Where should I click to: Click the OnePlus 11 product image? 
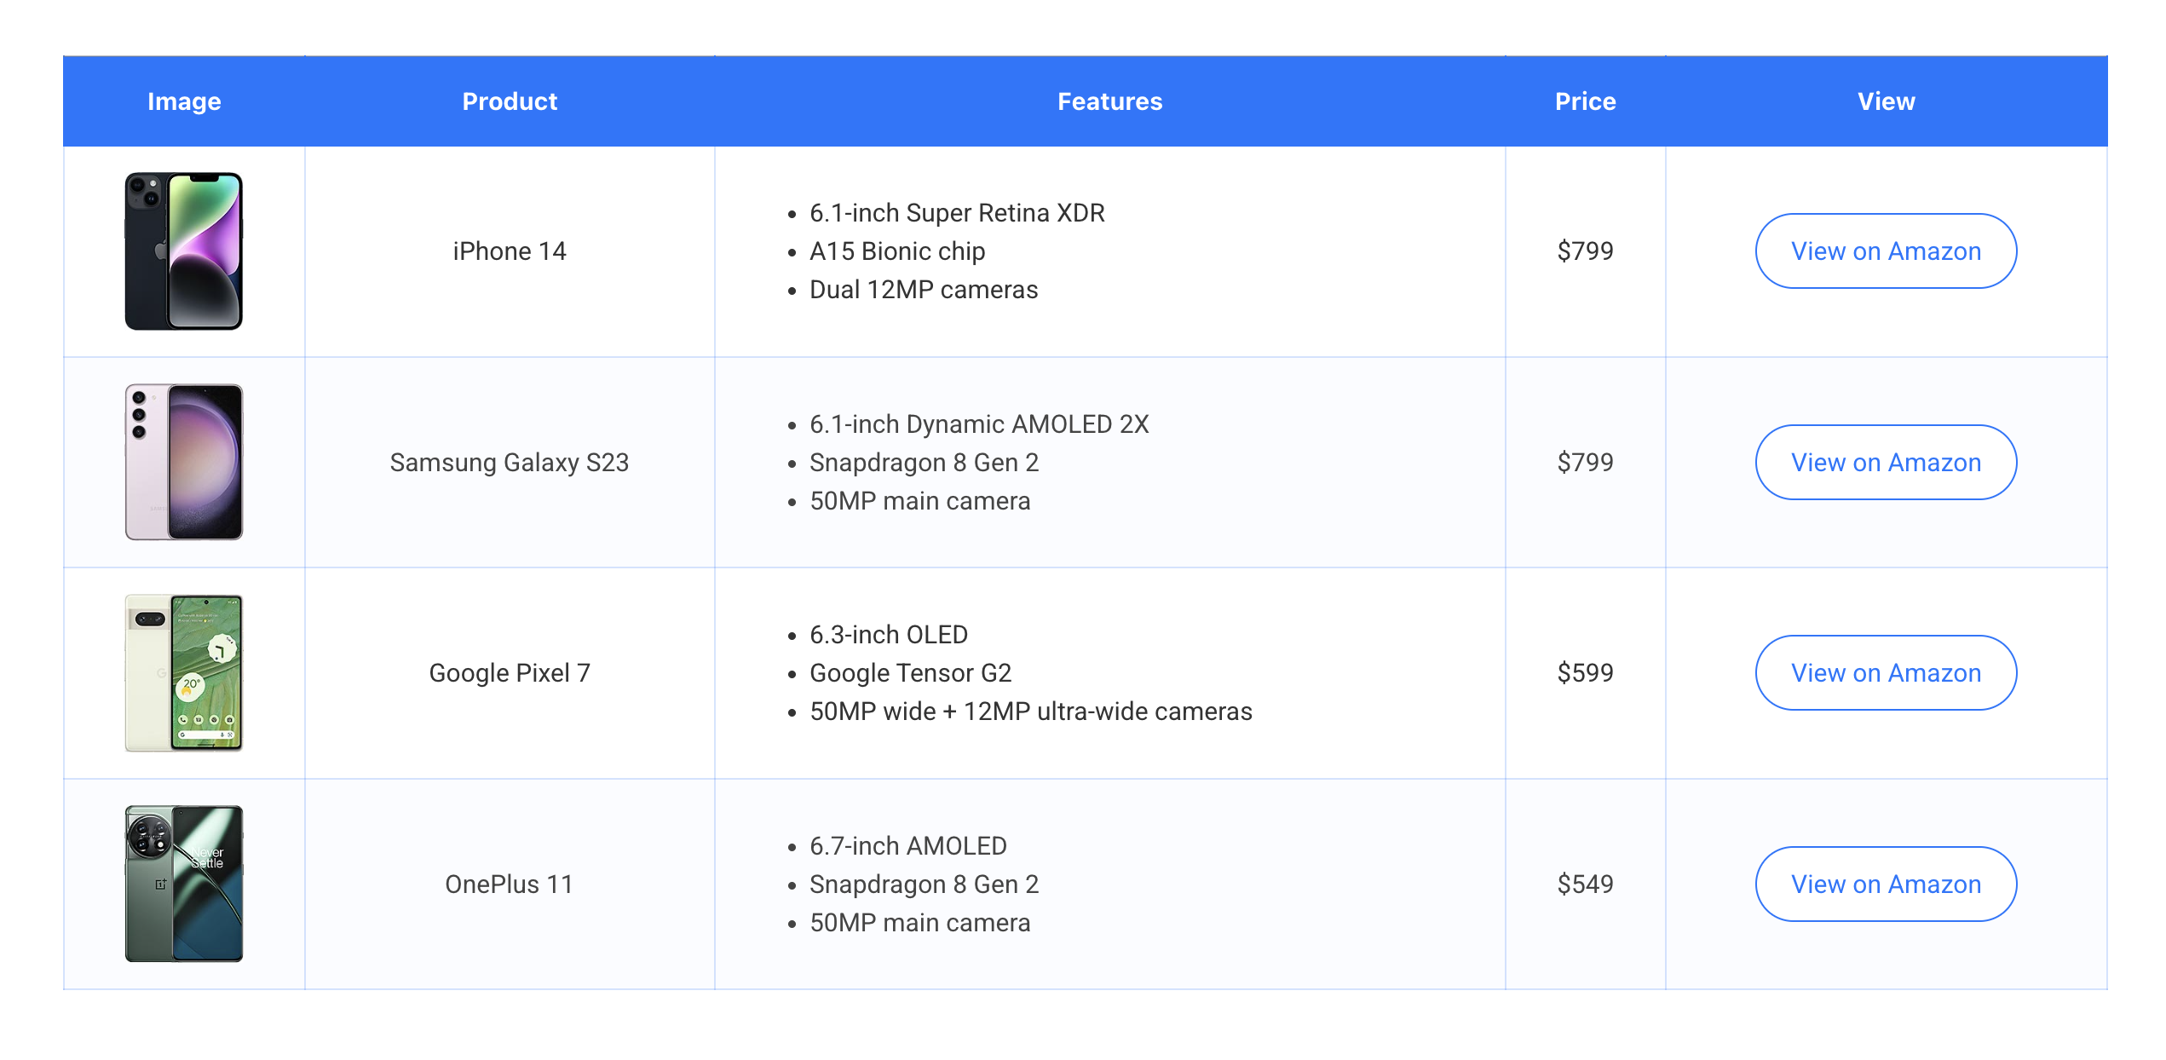[x=184, y=884]
